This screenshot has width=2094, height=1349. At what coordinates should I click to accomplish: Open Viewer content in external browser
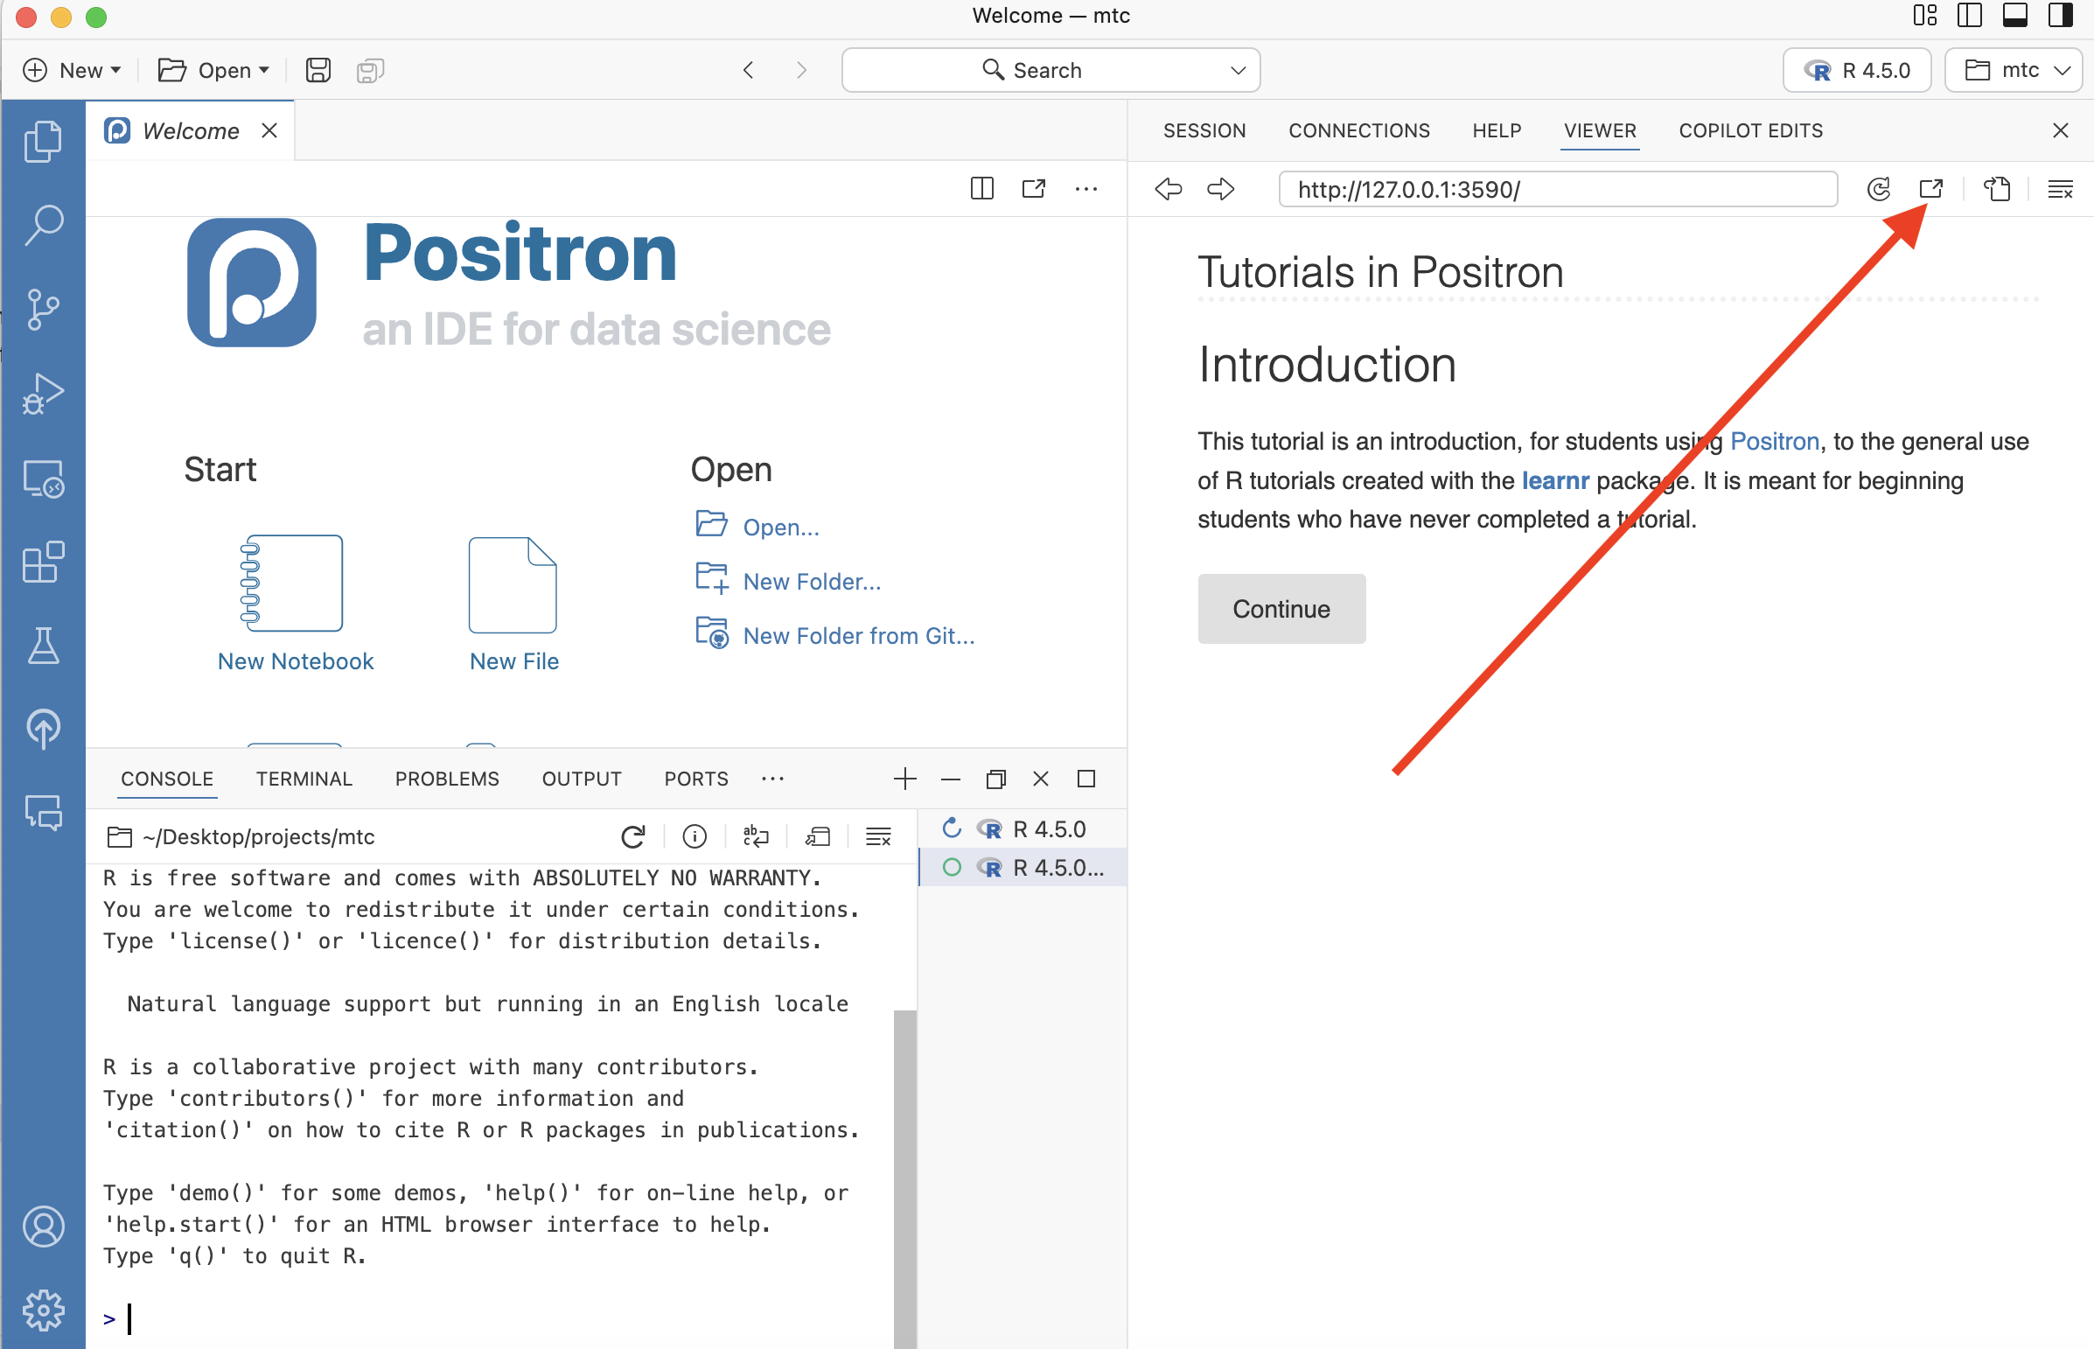coord(1931,189)
